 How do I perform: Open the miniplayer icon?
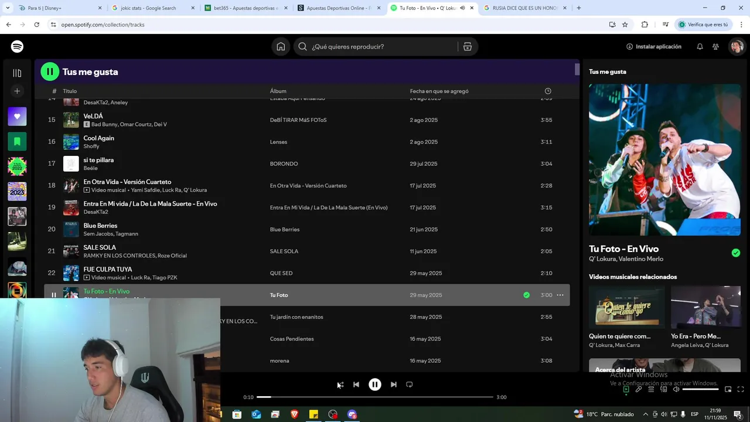click(x=728, y=389)
